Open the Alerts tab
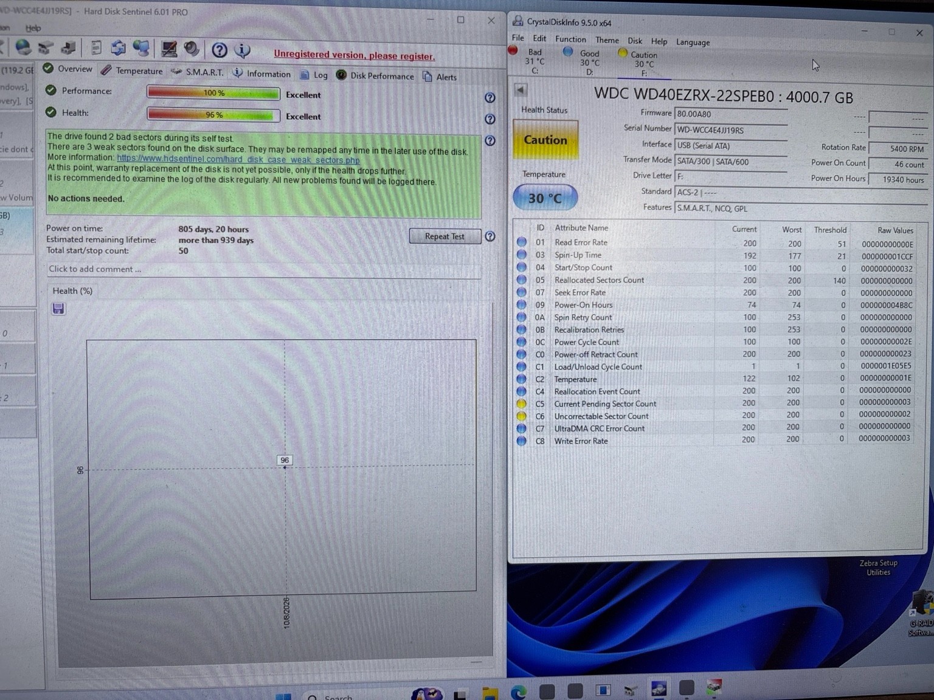 tap(440, 77)
